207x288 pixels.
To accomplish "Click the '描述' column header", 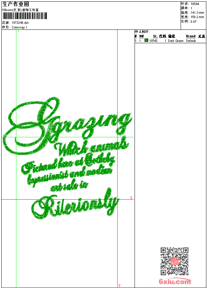I will [172, 36].
